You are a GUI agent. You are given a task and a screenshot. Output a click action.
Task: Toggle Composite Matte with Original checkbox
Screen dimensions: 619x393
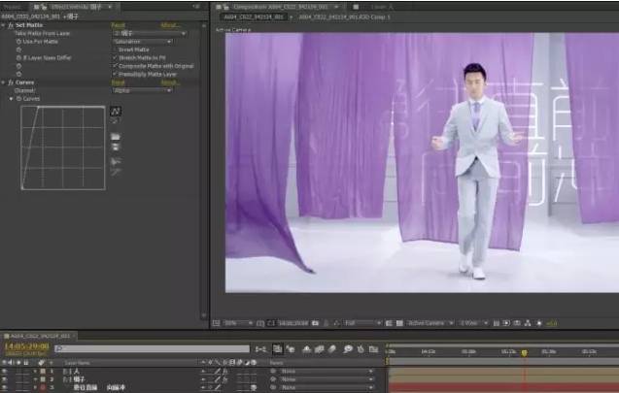(116, 66)
